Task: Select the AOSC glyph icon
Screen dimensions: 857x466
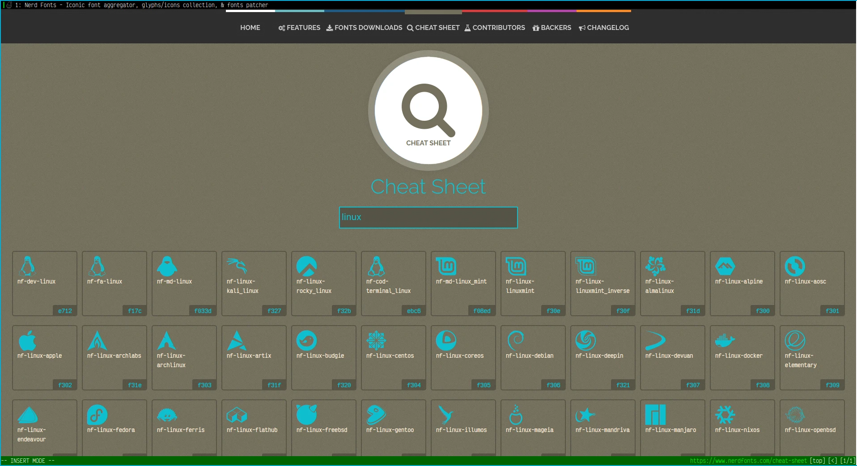Action: click(795, 266)
